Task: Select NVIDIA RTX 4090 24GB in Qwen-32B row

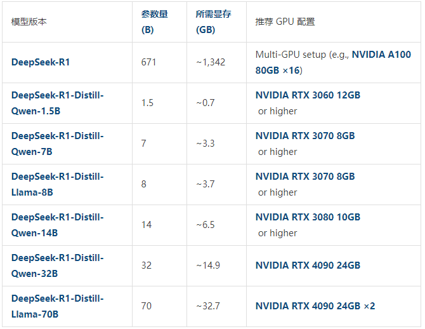Action: pyautogui.click(x=308, y=265)
